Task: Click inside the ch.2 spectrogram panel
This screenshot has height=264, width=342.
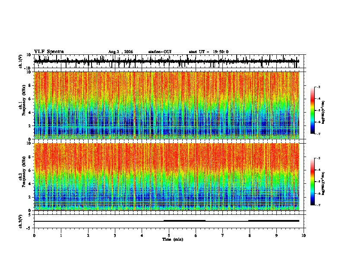Action: [167, 177]
